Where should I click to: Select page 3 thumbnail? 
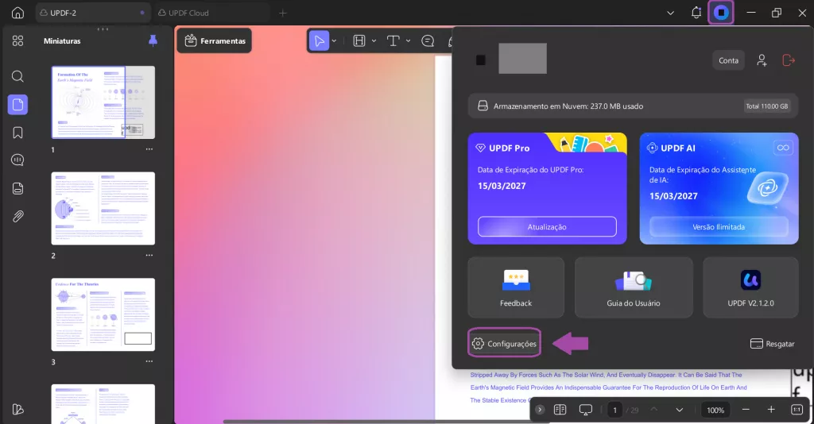pyautogui.click(x=103, y=314)
